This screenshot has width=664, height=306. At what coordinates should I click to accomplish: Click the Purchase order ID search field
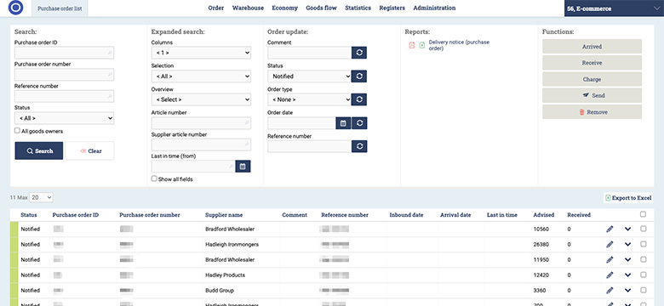(x=65, y=53)
